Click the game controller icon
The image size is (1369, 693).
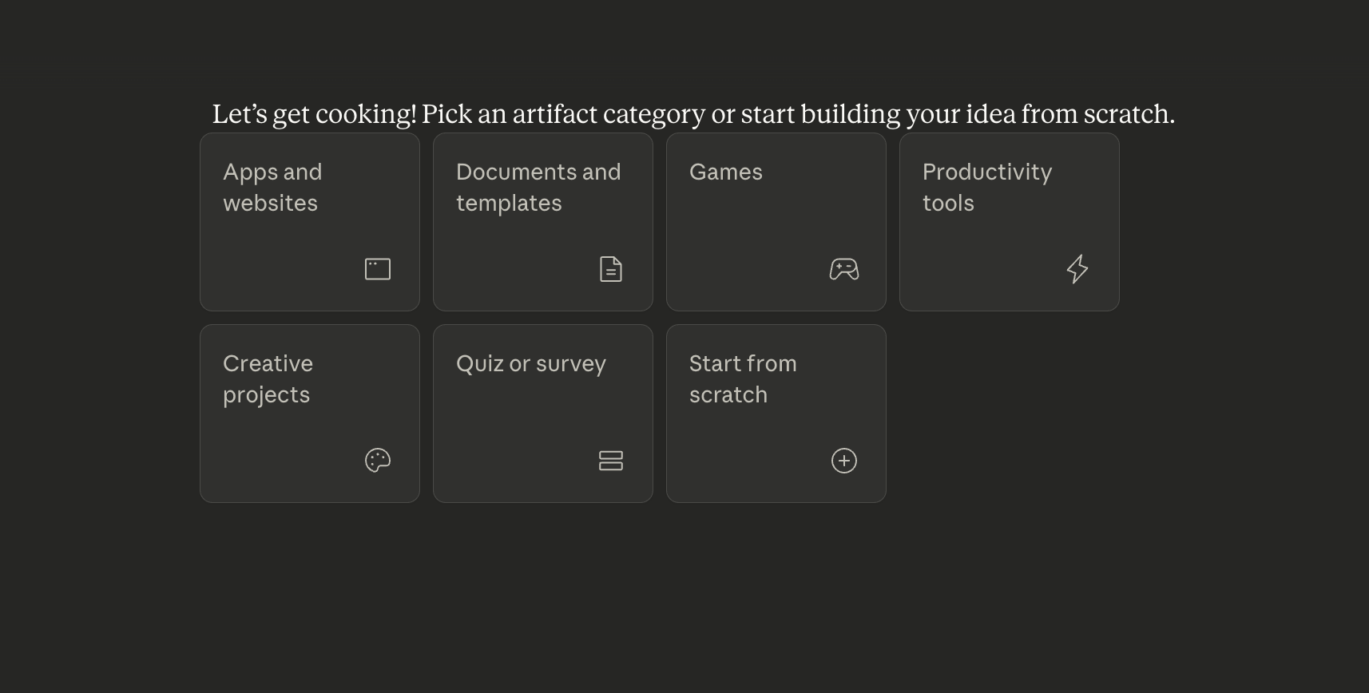click(x=844, y=269)
